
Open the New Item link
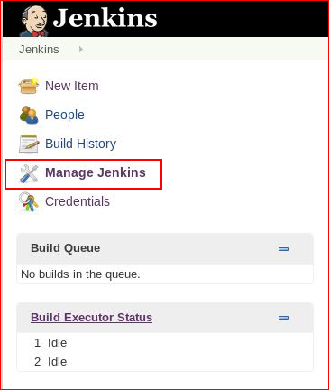tap(72, 86)
